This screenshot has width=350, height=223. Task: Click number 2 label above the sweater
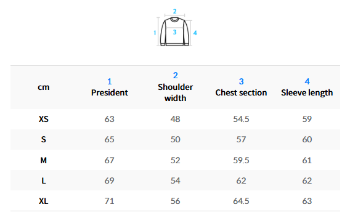[x=175, y=11]
